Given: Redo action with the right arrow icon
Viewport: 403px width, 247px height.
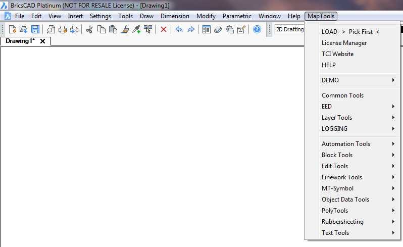Looking at the screenshot, I should (x=191, y=29).
